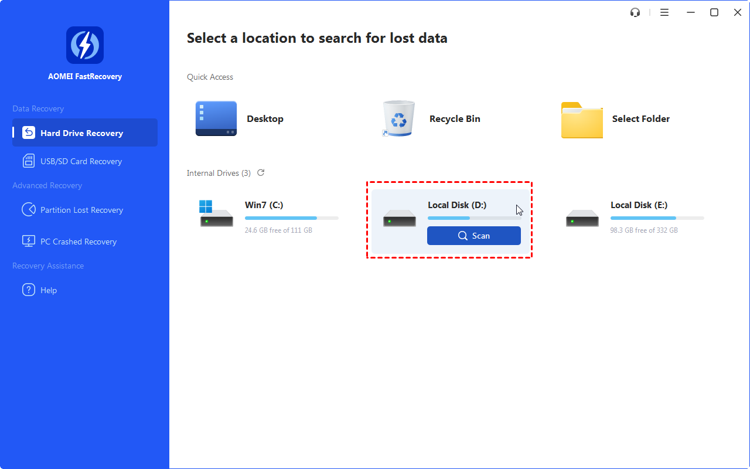750x469 pixels.
Task: Click the Local Disk (D:) drive icon
Action: coord(400,219)
